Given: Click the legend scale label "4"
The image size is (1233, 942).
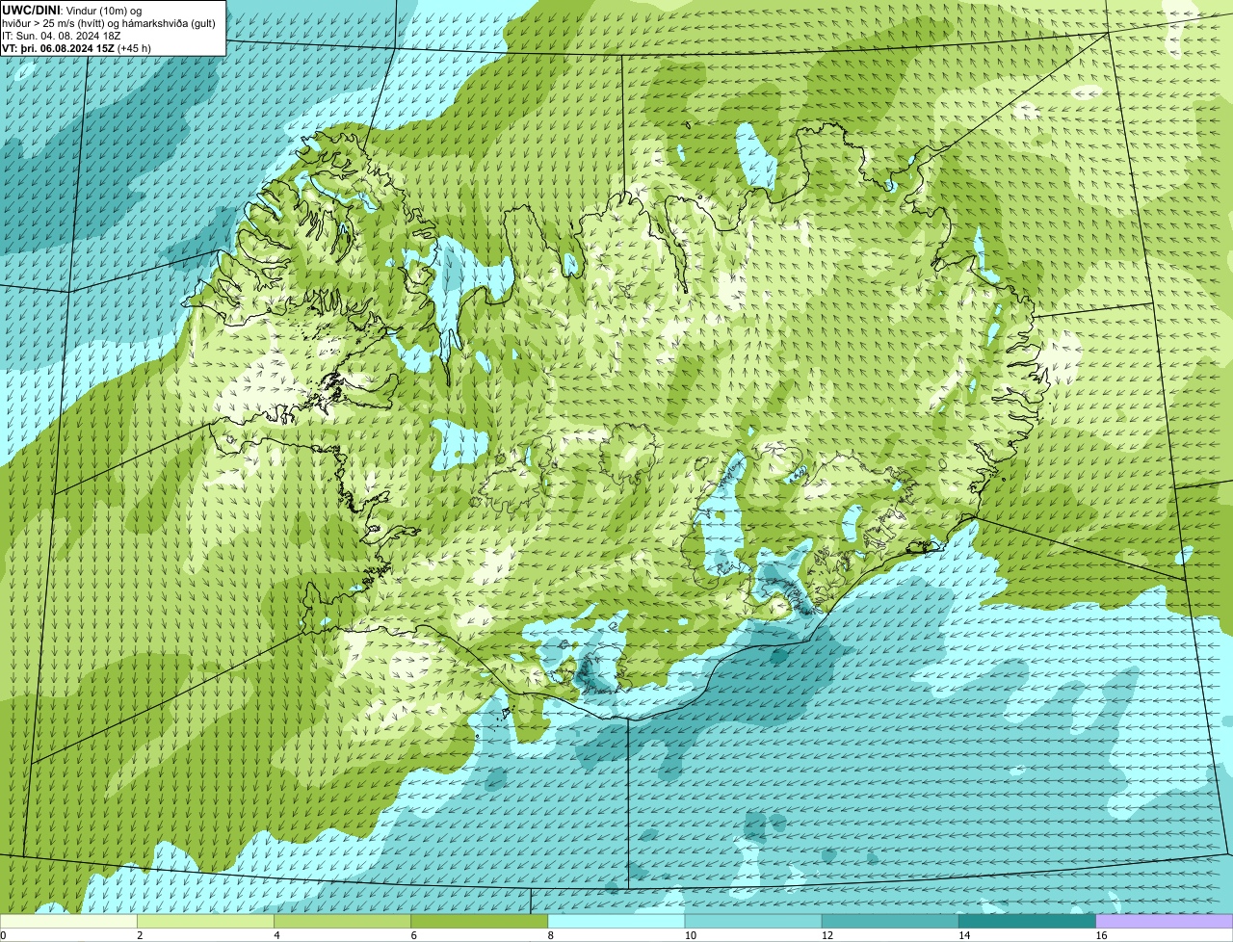Looking at the screenshot, I should click(x=276, y=935).
